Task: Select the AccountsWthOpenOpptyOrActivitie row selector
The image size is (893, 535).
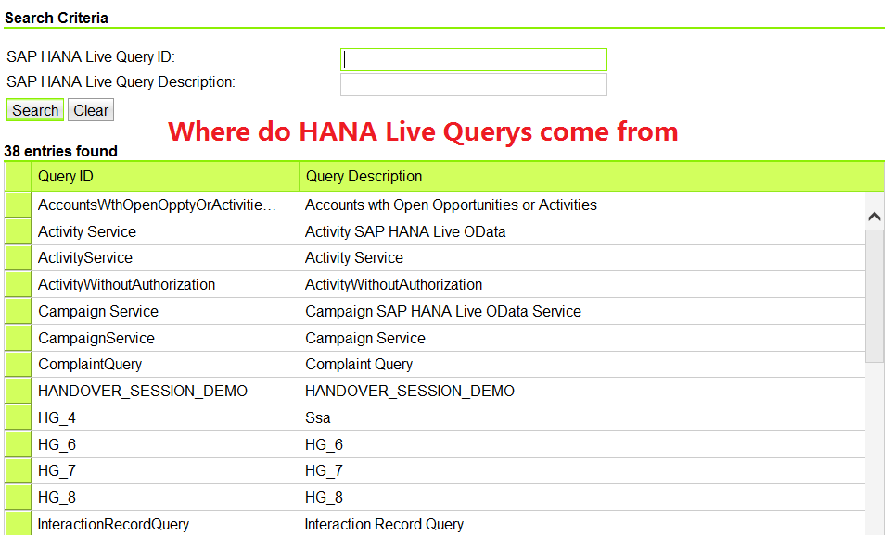Action: tap(18, 205)
